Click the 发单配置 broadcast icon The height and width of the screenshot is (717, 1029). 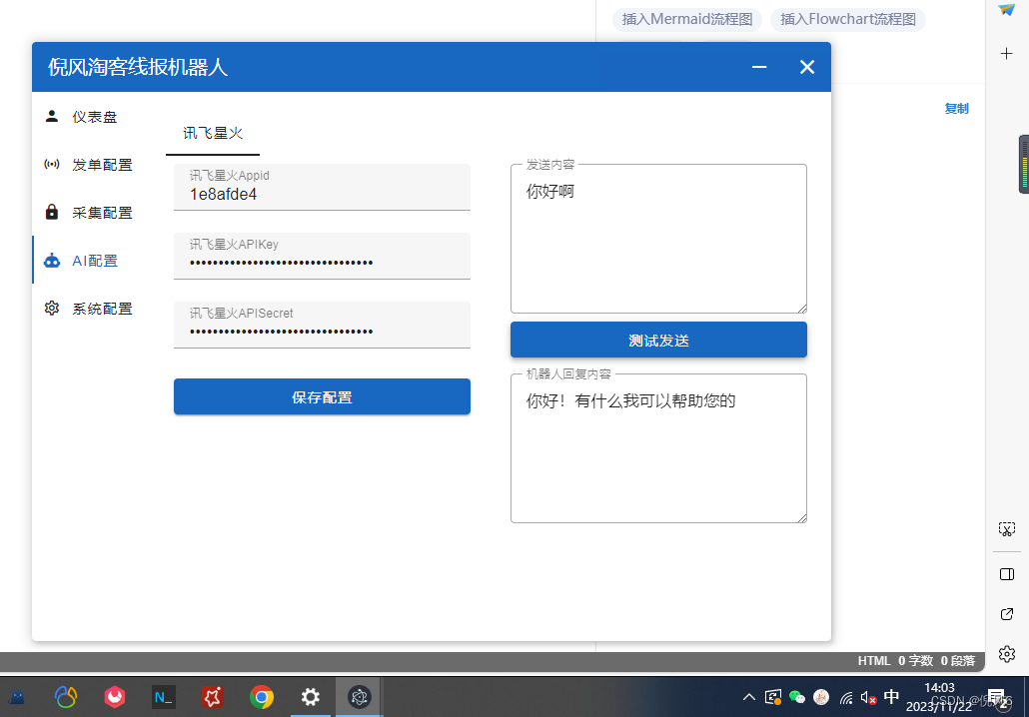point(52,164)
